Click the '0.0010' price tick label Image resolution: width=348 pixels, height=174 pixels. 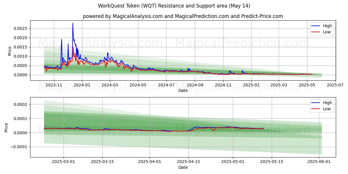pyautogui.click(x=21, y=56)
